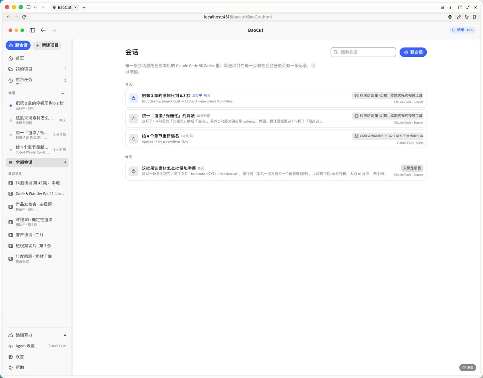The image size is (483, 378).
Task: Open Agent 设置 in sidebar
Action: click(37, 346)
